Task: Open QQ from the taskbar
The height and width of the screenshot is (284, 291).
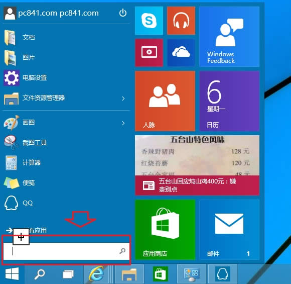Action: (x=223, y=274)
